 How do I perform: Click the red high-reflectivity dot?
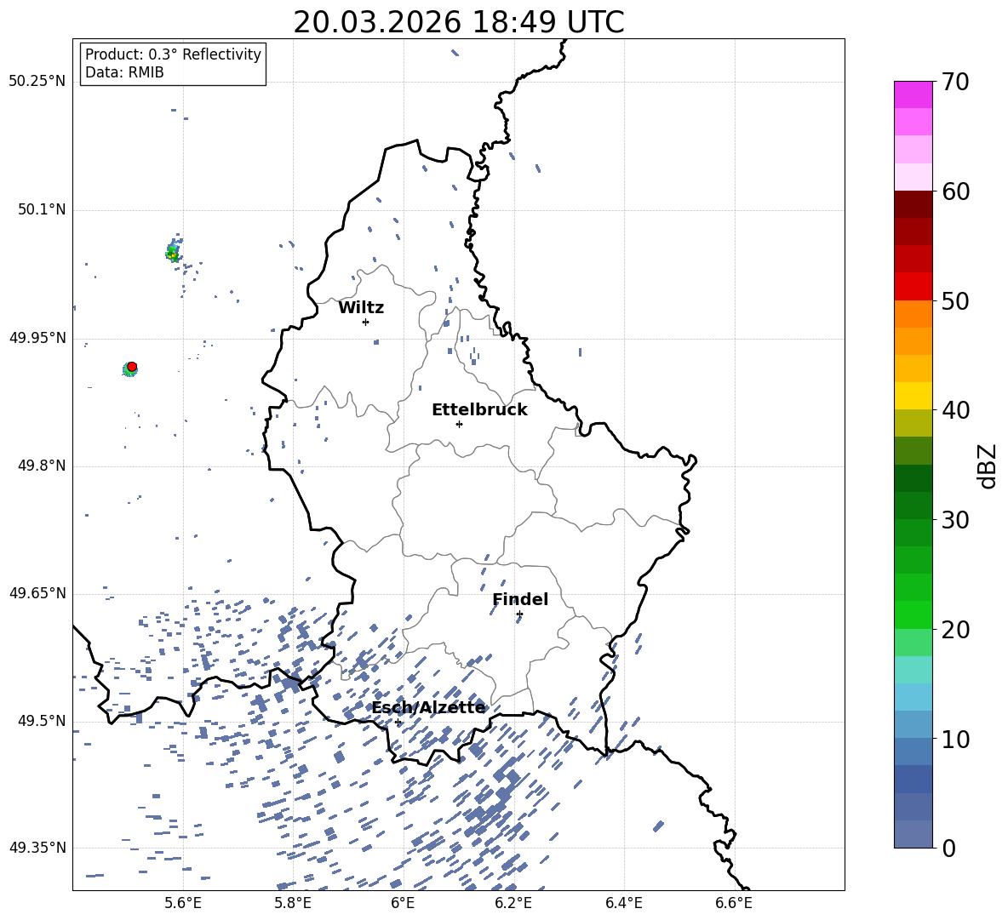click(132, 366)
